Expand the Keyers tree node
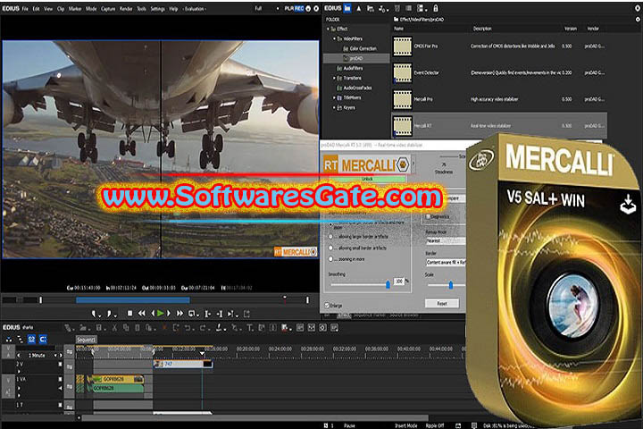 pos(334,107)
